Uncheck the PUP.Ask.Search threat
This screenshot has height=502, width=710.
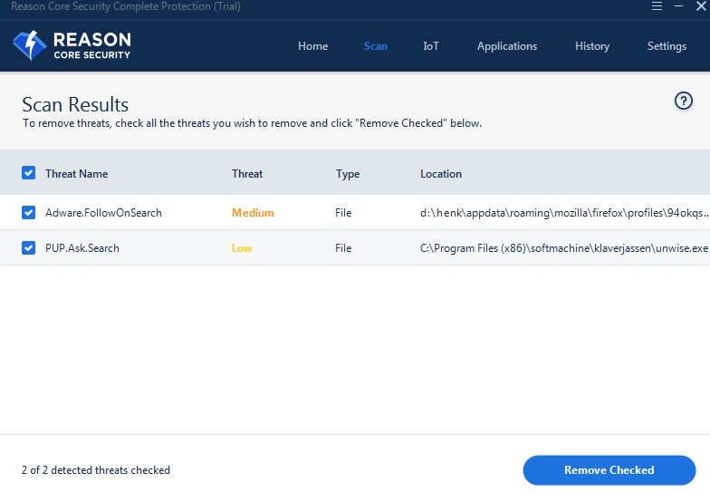tap(29, 247)
